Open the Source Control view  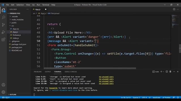point(3,25)
